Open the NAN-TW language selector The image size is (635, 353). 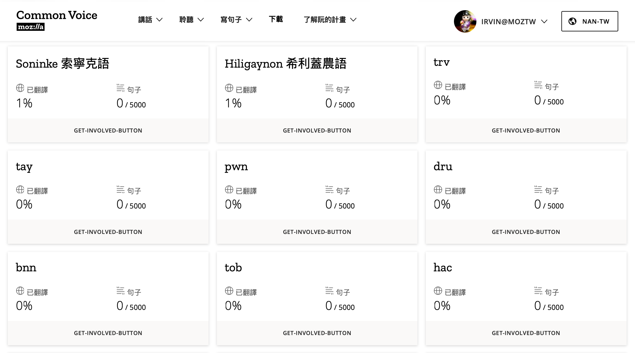pos(590,21)
